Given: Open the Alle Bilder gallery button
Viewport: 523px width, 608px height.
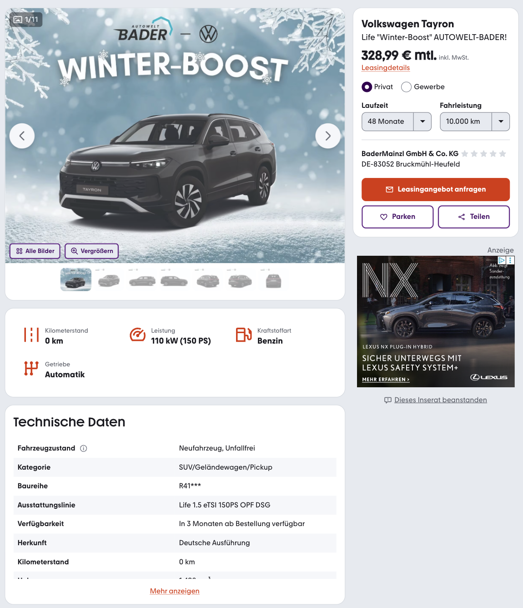Looking at the screenshot, I should (35, 251).
